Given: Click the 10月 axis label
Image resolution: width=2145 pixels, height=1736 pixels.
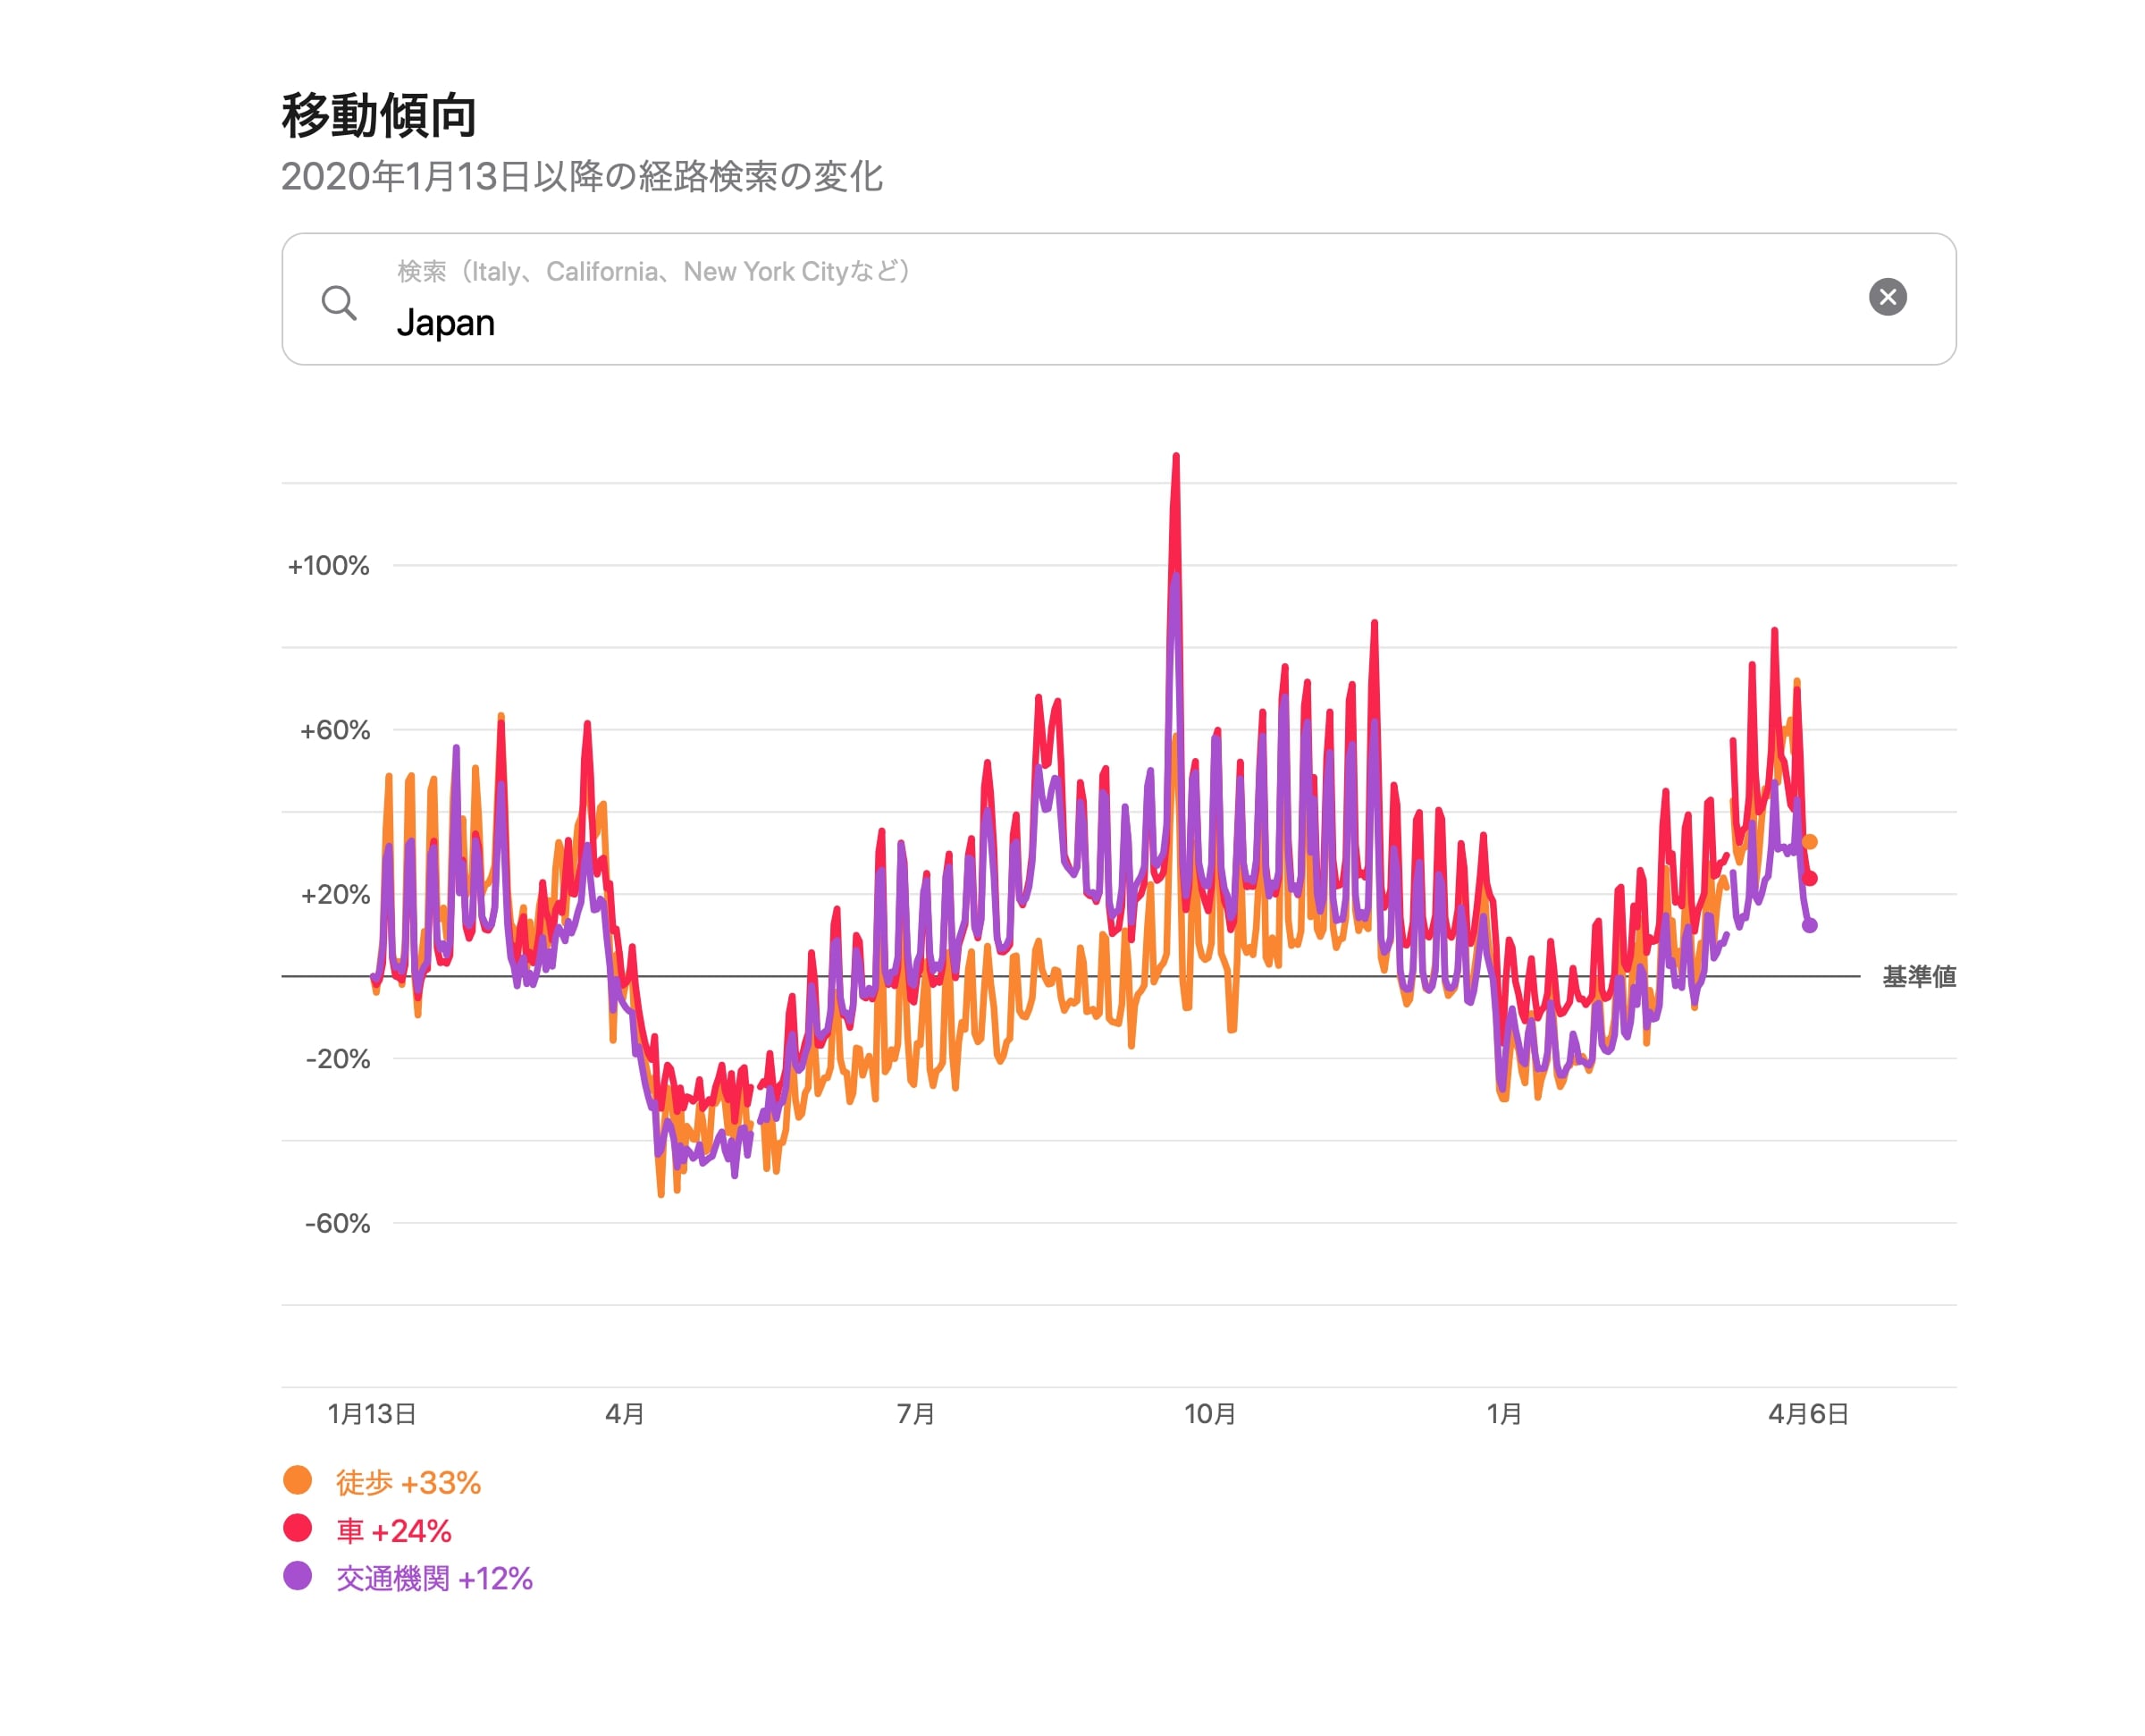Looking at the screenshot, I should [x=1210, y=1414].
